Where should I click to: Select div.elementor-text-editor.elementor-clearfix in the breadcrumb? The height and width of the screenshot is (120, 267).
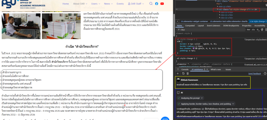229,21
